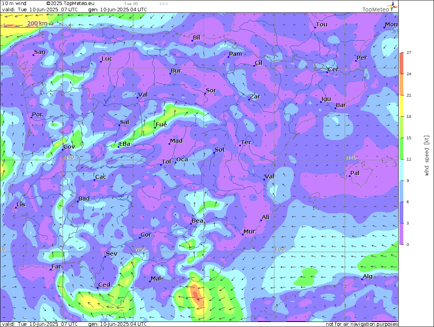Click the "0" legend tick value
This screenshot has height=327, width=434.
coord(408,244)
